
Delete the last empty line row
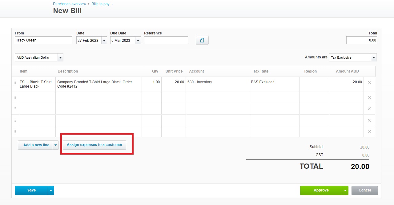click(x=369, y=132)
